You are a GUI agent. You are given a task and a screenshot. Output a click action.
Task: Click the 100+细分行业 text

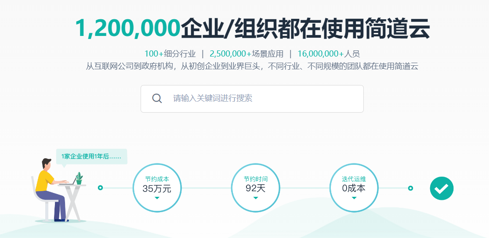pyautogui.click(x=170, y=54)
